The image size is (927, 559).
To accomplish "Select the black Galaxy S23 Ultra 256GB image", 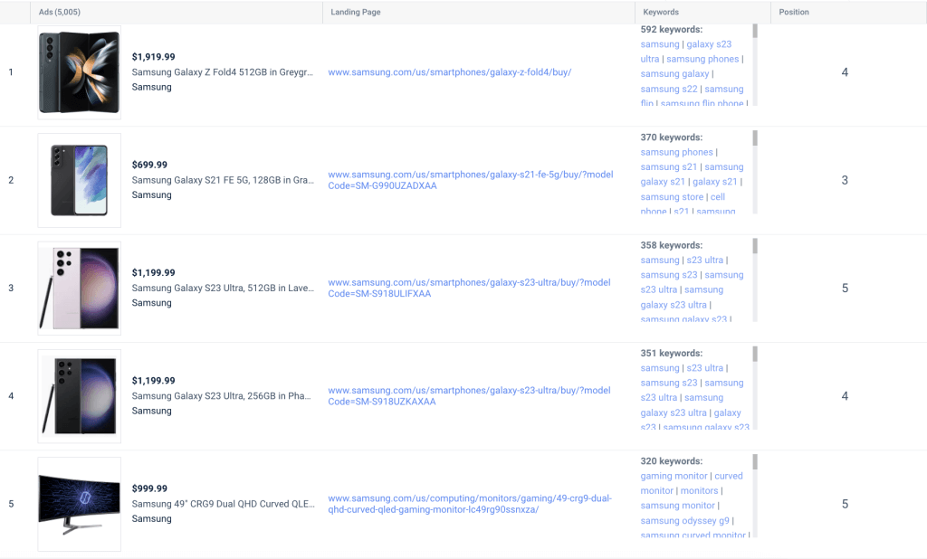I will [x=79, y=395].
